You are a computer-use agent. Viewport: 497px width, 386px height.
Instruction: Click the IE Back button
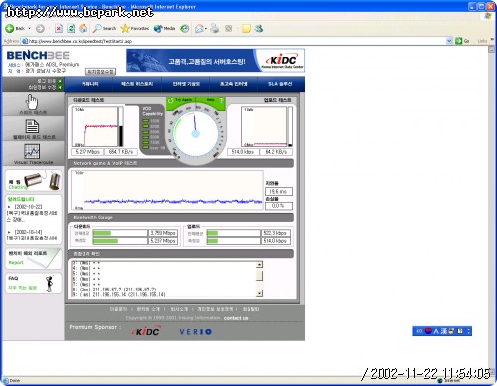pyautogui.click(x=15, y=29)
